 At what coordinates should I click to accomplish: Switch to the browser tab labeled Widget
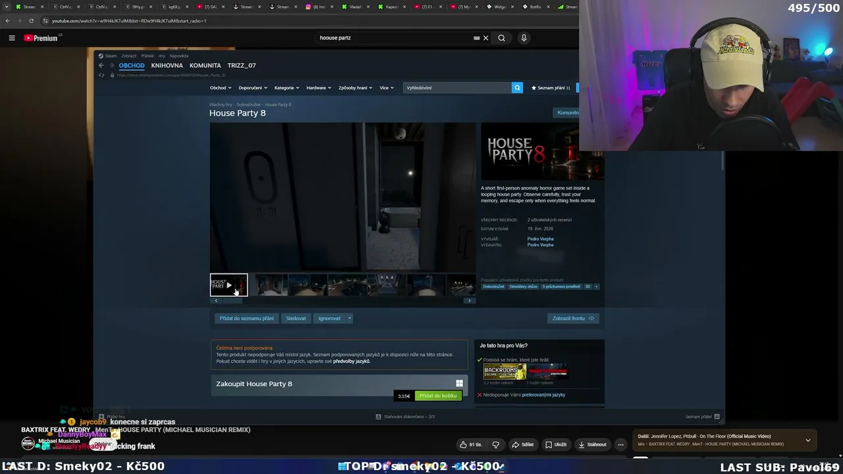click(499, 7)
